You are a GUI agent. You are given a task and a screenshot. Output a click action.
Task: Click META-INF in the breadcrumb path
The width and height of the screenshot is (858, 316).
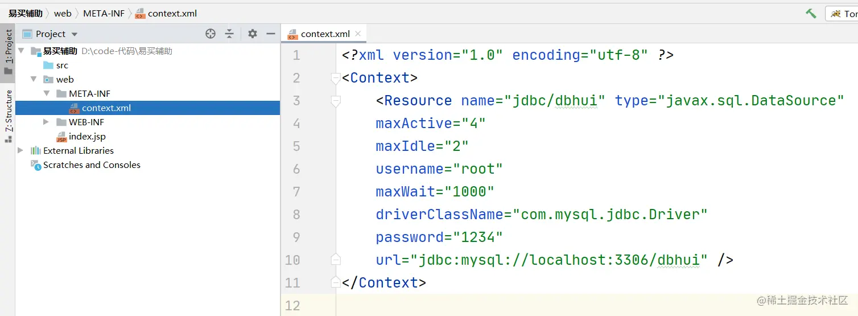[x=104, y=13]
